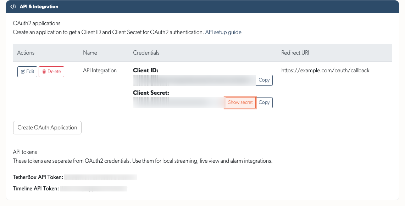The width and height of the screenshot is (405, 206).
Task: Click the Redirect URI column header
Action: point(295,53)
